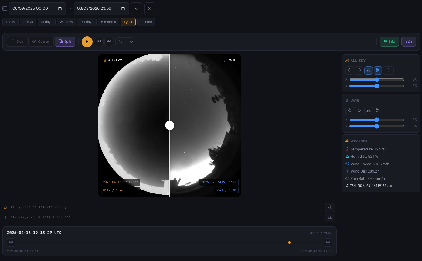Toggle All-Sky vertical flip
Image resolution: width=422 pixels, height=261 pixels.
point(378,70)
